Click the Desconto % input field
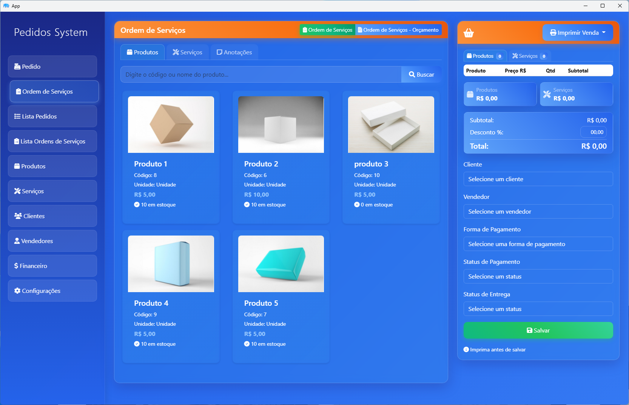This screenshot has height=405, width=629. point(594,132)
